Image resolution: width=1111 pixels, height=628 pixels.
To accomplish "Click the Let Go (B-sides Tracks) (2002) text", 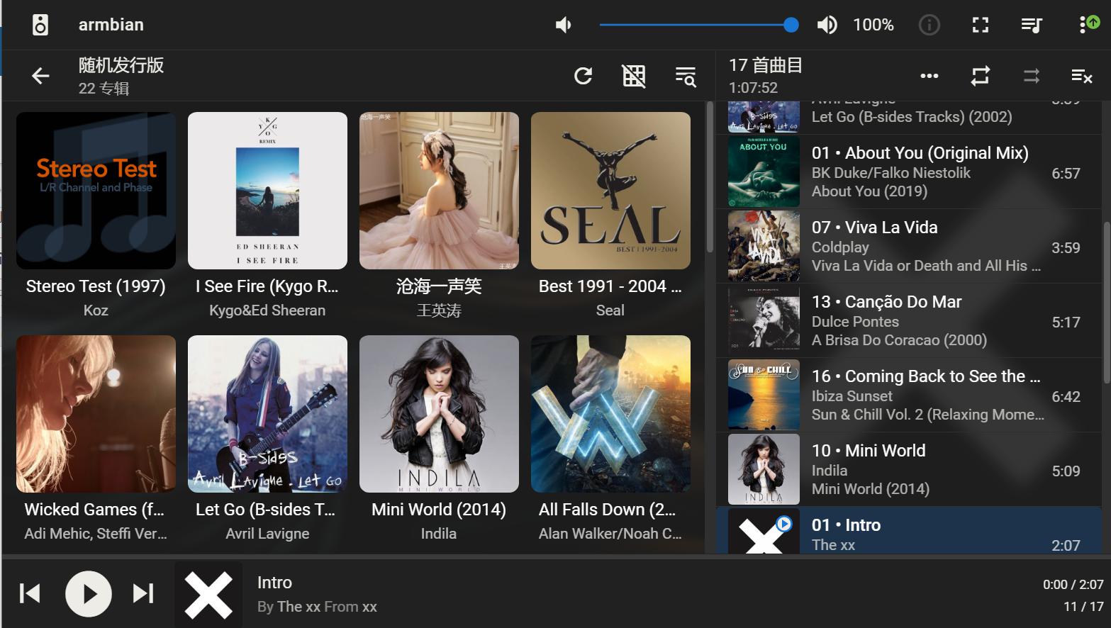I will pyautogui.click(x=912, y=117).
